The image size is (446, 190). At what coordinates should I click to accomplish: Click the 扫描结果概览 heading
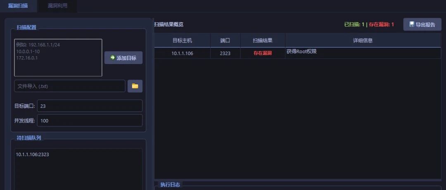coord(168,24)
